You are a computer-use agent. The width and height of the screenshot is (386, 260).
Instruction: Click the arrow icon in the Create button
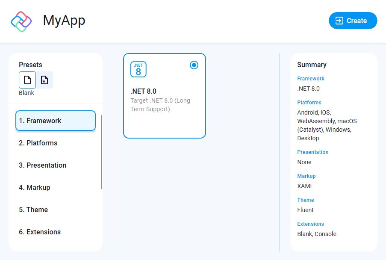[340, 21]
